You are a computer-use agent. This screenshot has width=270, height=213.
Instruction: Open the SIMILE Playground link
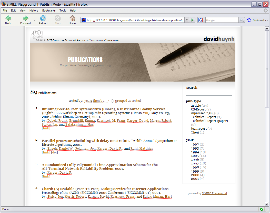tap(214, 193)
